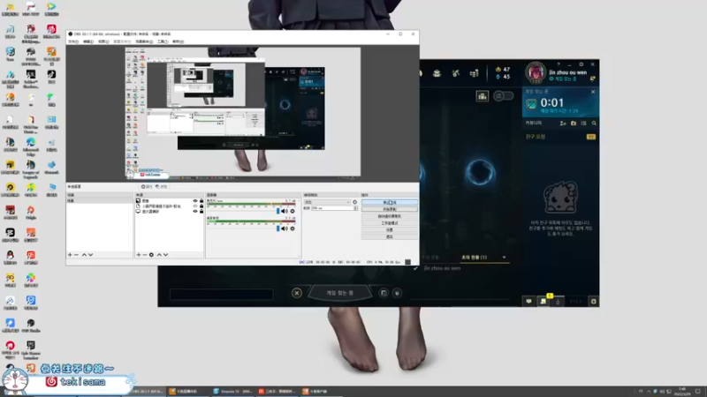Toggle lock on the image source
This screenshot has width=707, height=397.
tap(201, 201)
